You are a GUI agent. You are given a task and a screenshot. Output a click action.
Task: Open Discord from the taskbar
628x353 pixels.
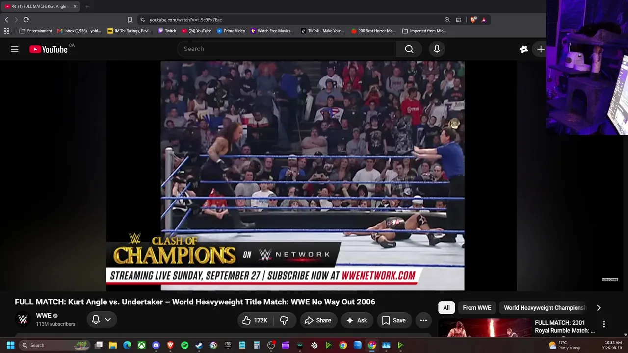click(x=156, y=345)
